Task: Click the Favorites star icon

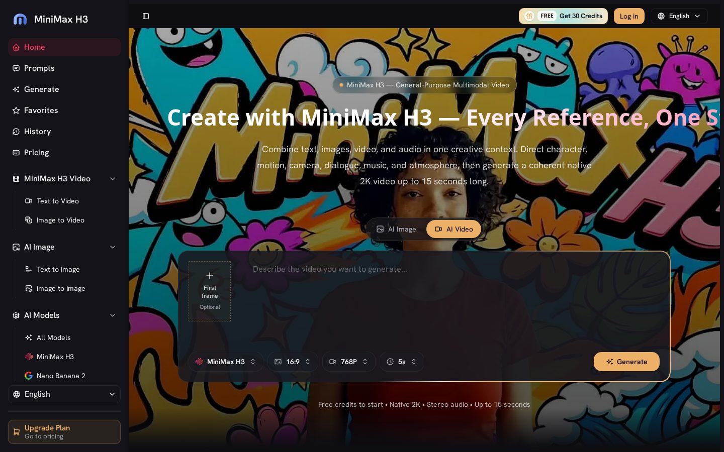Action: tap(16, 110)
